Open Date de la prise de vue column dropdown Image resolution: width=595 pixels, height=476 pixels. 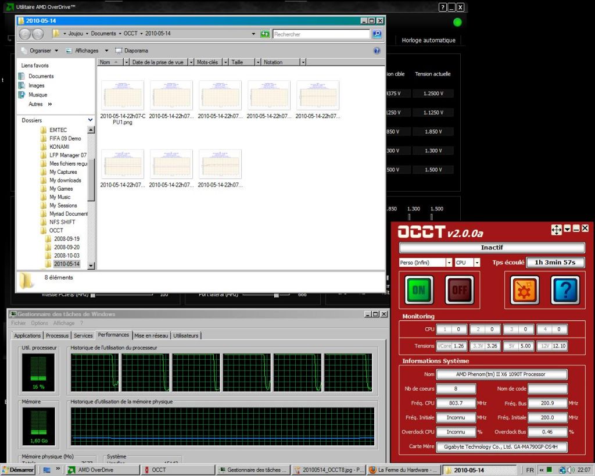click(191, 62)
